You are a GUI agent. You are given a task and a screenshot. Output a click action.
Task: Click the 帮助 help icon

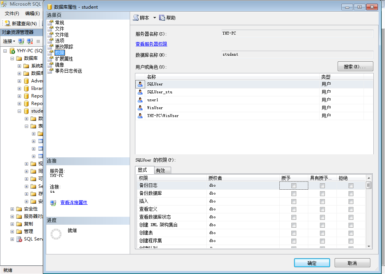pos(162,18)
